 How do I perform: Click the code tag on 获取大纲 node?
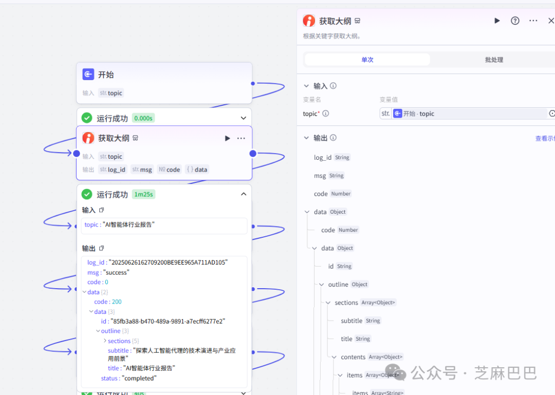click(x=169, y=170)
